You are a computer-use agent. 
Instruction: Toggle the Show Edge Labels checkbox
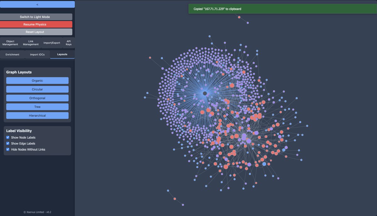point(8,143)
